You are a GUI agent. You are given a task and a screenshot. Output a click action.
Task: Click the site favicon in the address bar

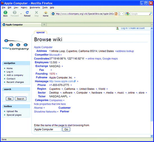coord(53,14)
